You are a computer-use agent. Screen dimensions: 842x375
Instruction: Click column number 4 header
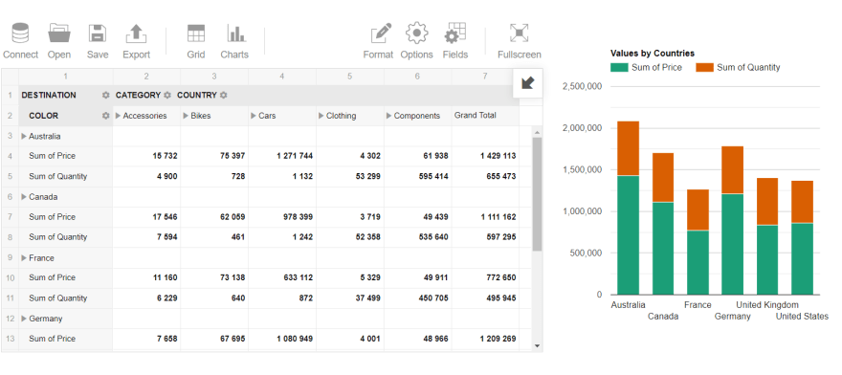pos(282,77)
